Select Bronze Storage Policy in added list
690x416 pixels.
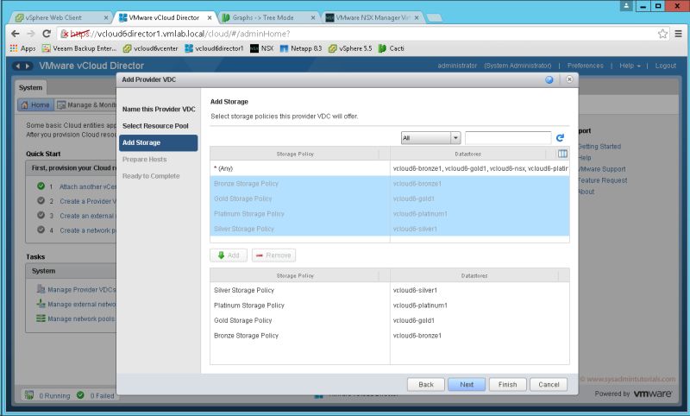(x=390, y=336)
